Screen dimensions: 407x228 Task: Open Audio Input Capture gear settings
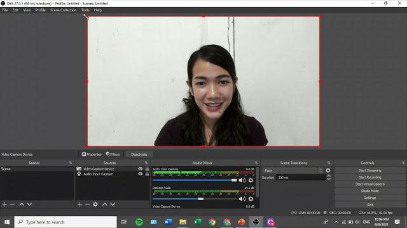(251, 180)
